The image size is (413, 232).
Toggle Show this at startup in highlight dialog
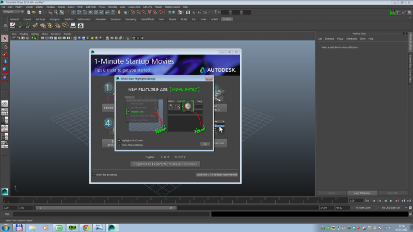pos(119,145)
